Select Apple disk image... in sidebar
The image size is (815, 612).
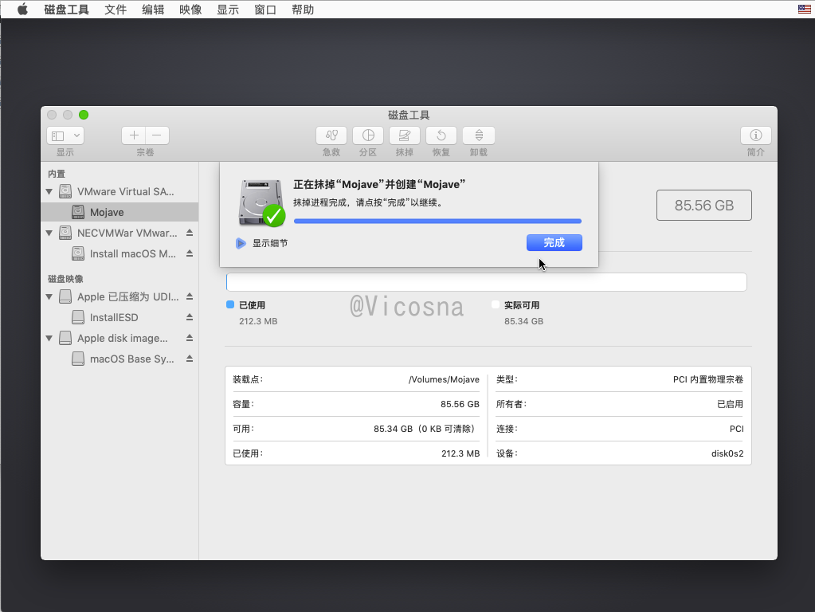click(120, 338)
